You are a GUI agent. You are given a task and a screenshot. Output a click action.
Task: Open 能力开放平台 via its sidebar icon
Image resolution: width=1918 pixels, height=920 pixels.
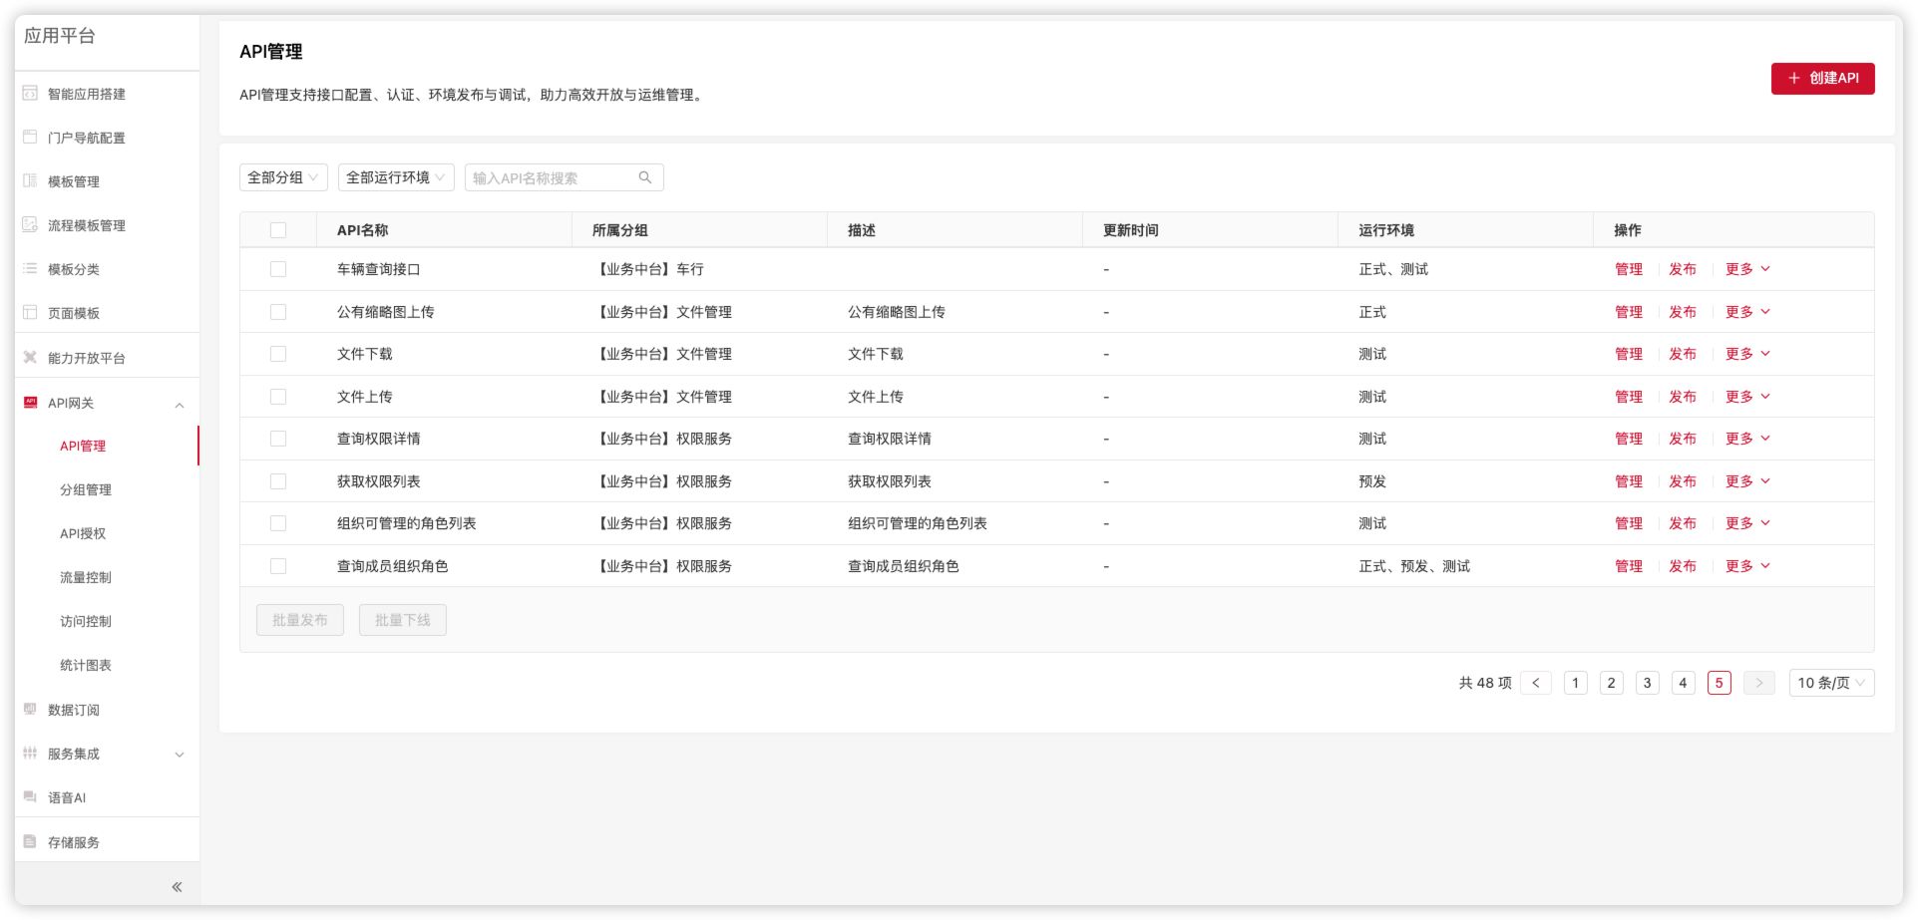click(29, 356)
